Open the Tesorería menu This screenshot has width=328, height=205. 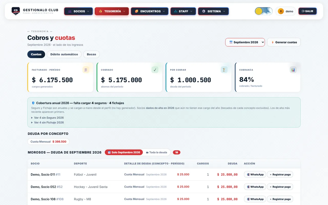112,11
